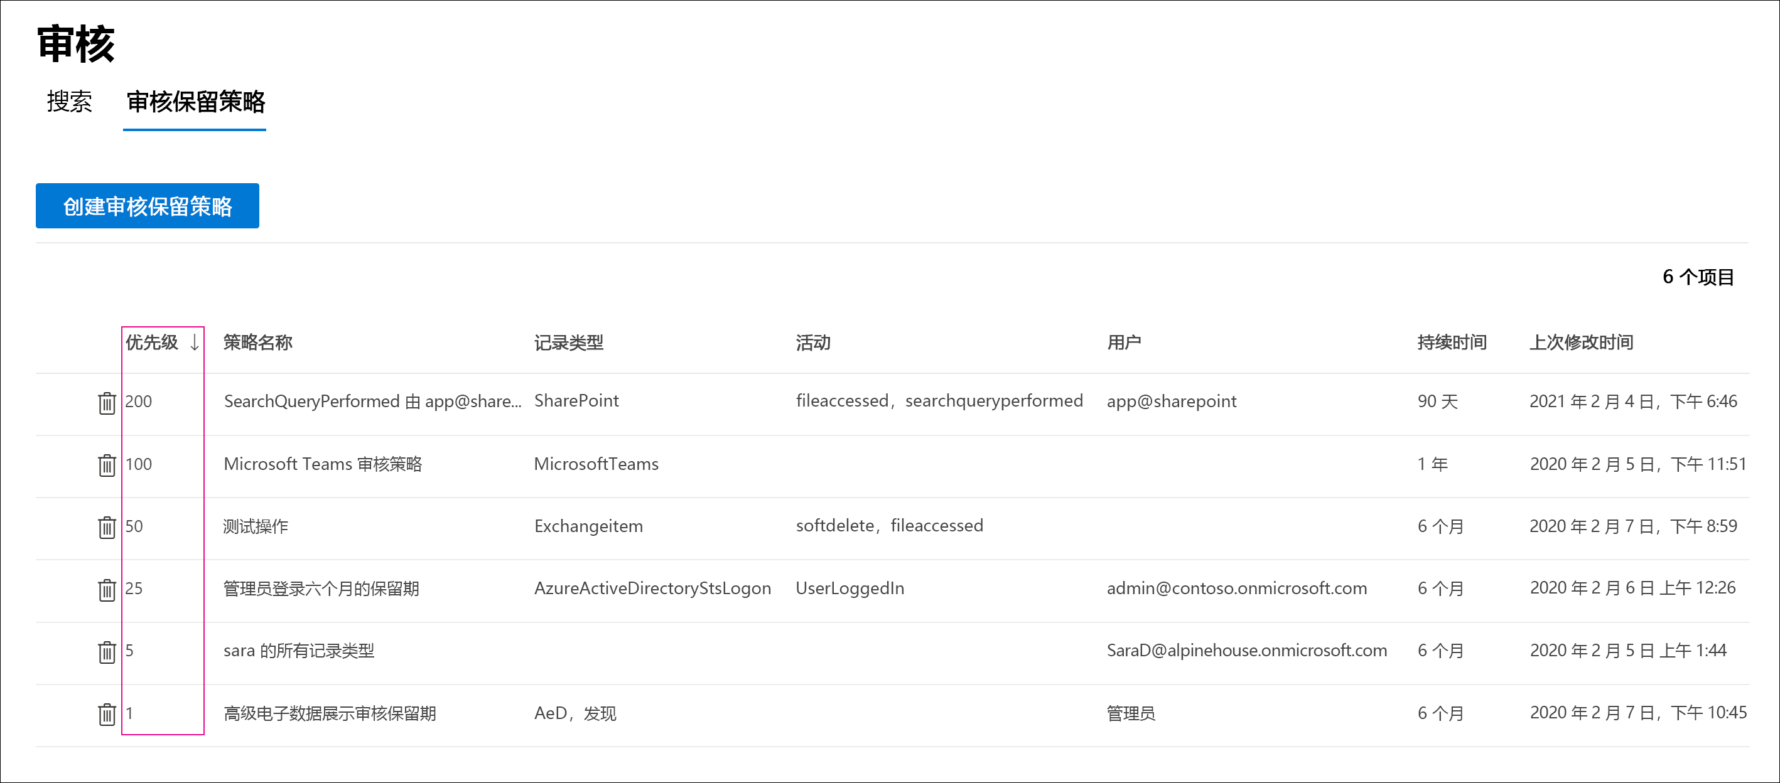Open 高级电子数据展示审核保留期 policy

point(330,713)
